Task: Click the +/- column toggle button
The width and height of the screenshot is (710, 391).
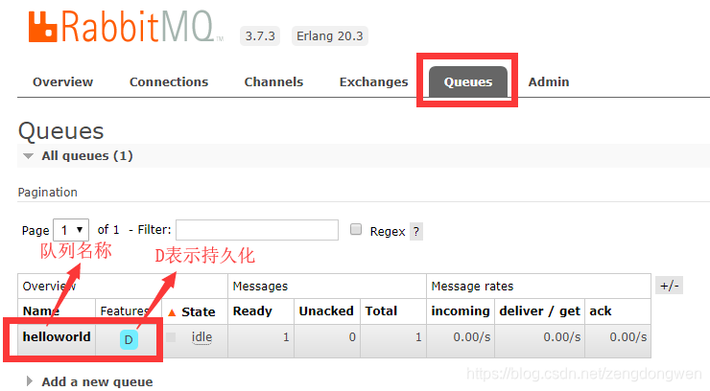Action: (669, 286)
